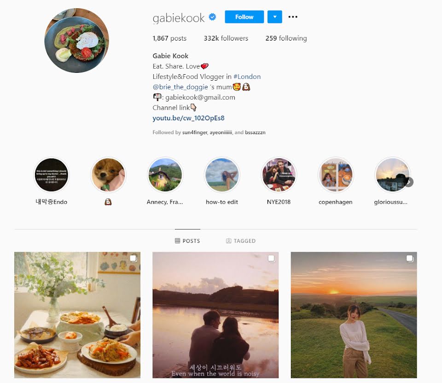Open the #London hashtag link
The image size is (442, 383).
247,77
